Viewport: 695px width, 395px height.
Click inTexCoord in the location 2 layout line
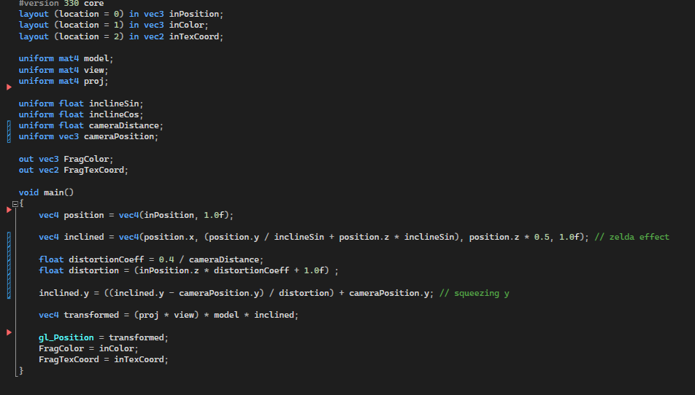coord(193,36)
